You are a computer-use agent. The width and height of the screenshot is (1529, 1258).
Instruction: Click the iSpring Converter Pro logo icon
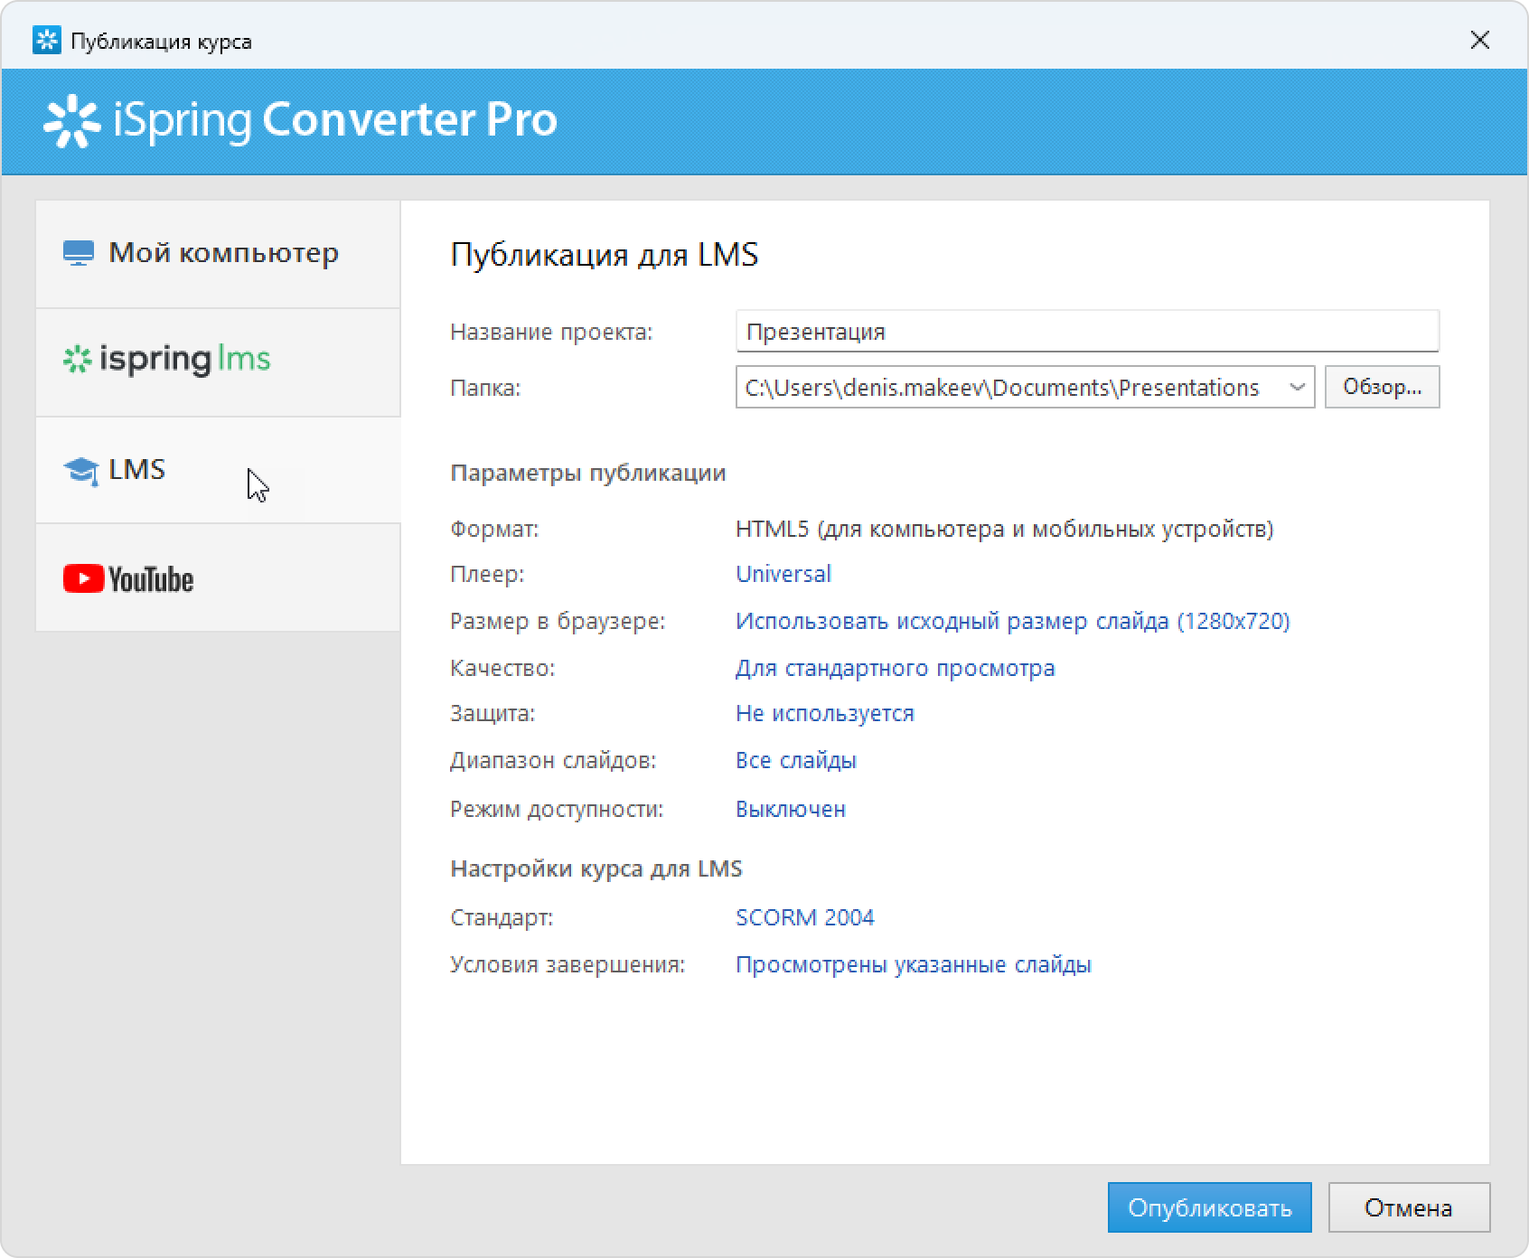(72, 121)
